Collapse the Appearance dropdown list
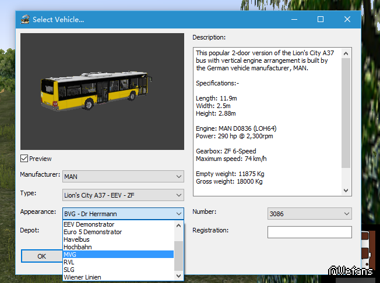 click(179, 213)
